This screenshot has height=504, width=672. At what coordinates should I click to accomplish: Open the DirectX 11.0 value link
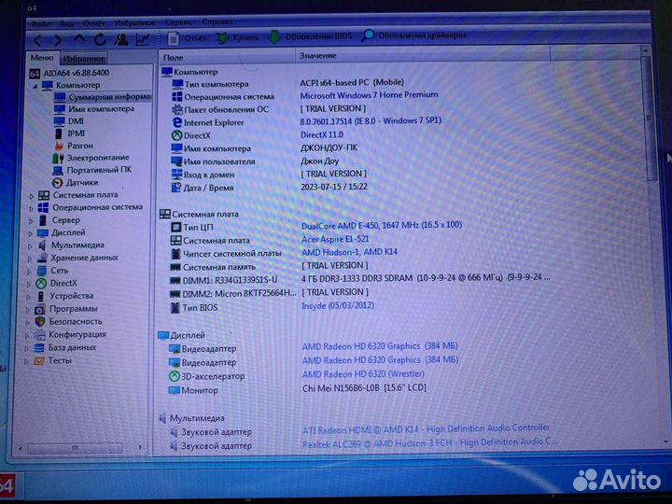tap(321, 135)
